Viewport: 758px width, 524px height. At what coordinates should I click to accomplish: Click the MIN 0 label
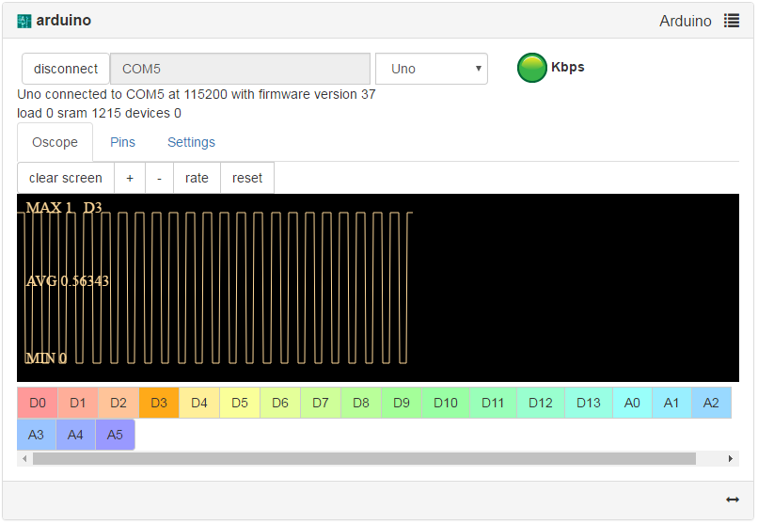[46, 358]
